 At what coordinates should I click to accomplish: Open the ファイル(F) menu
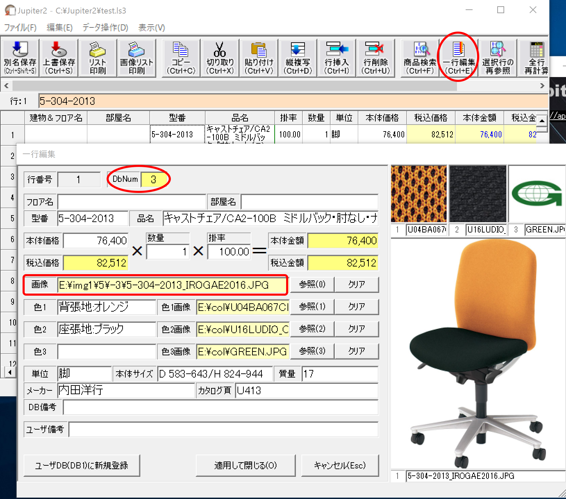point(20,27)
